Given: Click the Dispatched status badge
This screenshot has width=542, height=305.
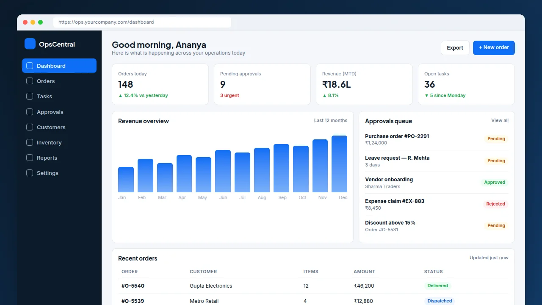Looking at the screenshot, I should point(440,301).
